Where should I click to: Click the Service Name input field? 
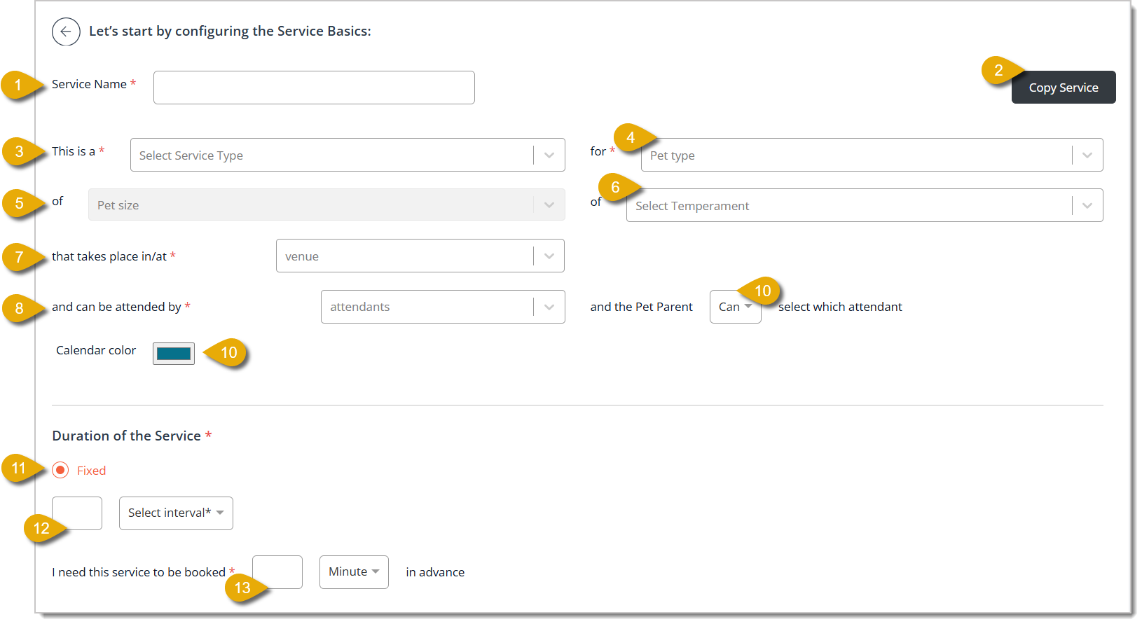coord(314,88)
